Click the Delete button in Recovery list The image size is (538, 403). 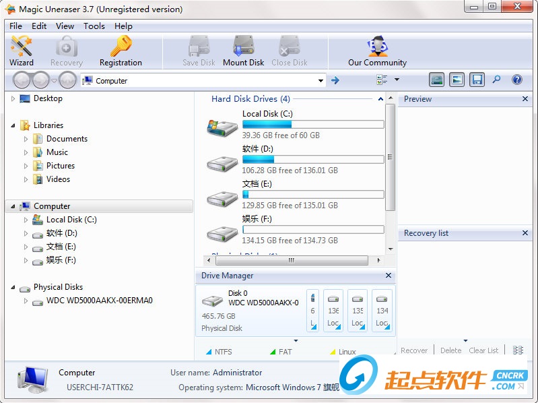tap(451, 350)
